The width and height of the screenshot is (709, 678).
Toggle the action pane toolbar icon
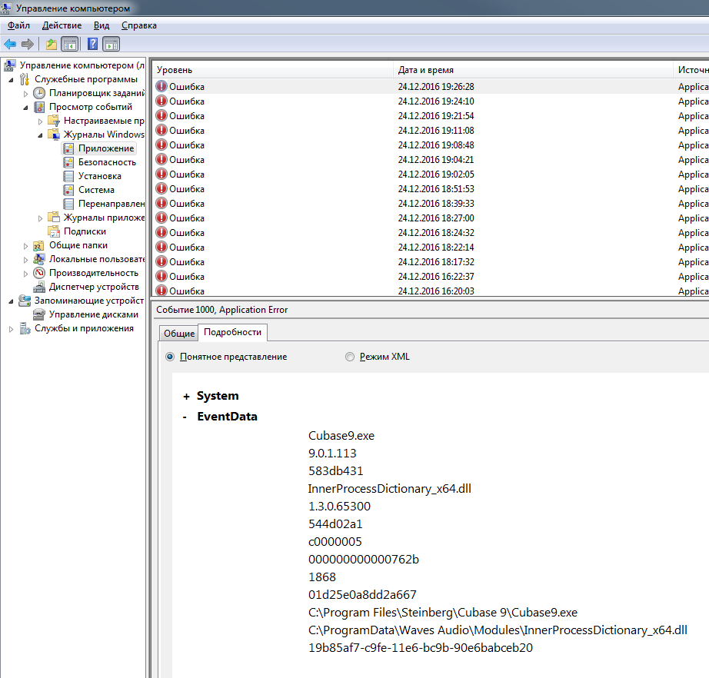[112, 45]
